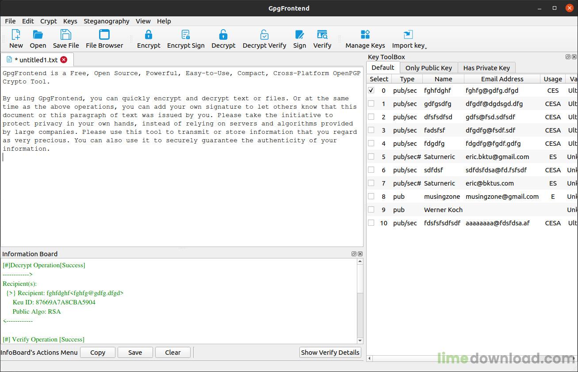Click the Verify icon

coord(322,35)
